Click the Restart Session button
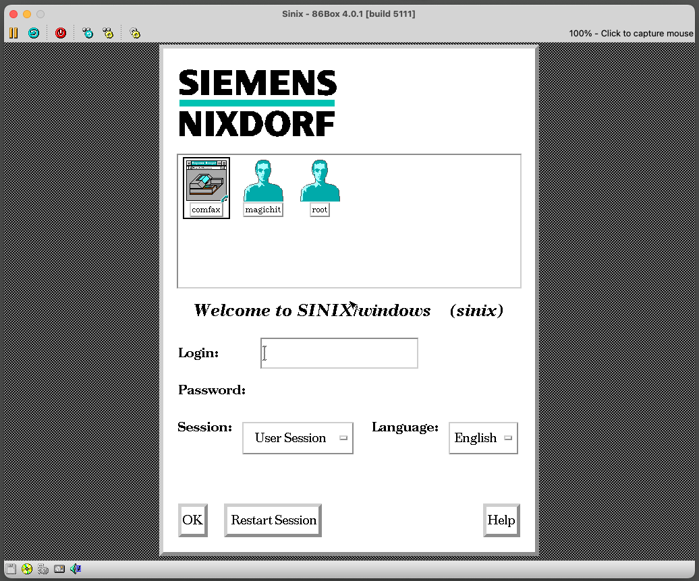This screenshot has height=581, width=699. click(273, 520)
